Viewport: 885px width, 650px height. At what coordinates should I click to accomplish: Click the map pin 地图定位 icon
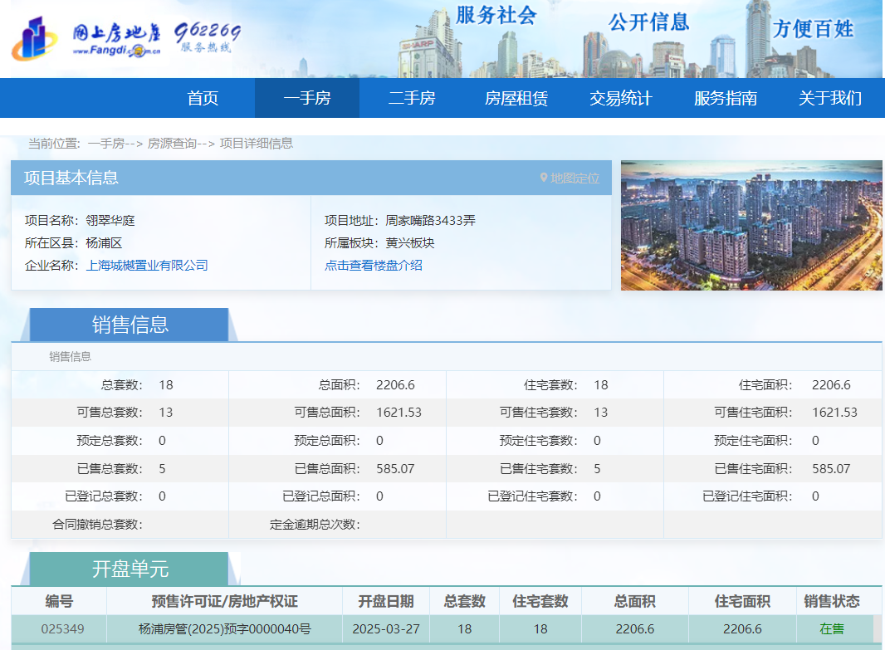click(544, 178)
